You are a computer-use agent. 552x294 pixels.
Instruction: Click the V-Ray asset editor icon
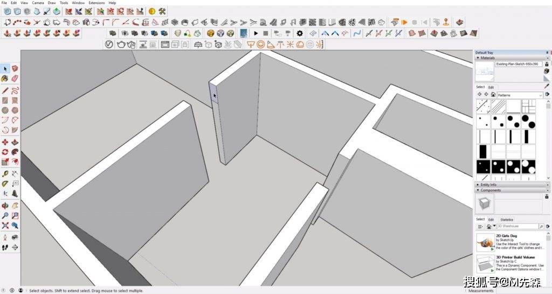pos(109,44)
